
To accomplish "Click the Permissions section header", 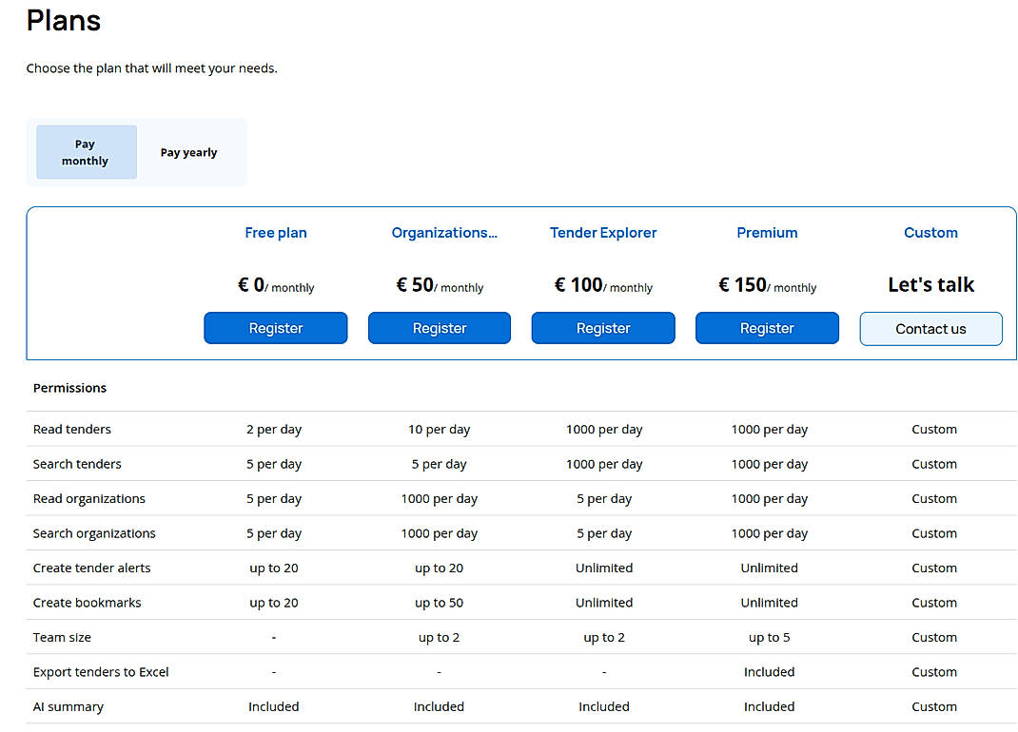I will pyautogui.click(x=69, y=388).
